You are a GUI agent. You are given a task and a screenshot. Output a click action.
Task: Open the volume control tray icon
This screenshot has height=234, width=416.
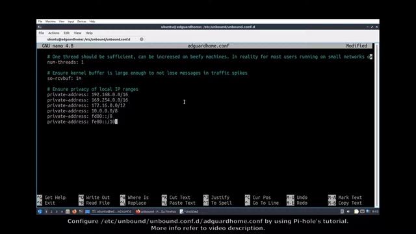348,211
